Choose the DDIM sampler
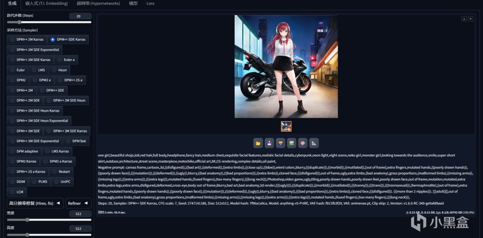 click(x=17, y=182)
